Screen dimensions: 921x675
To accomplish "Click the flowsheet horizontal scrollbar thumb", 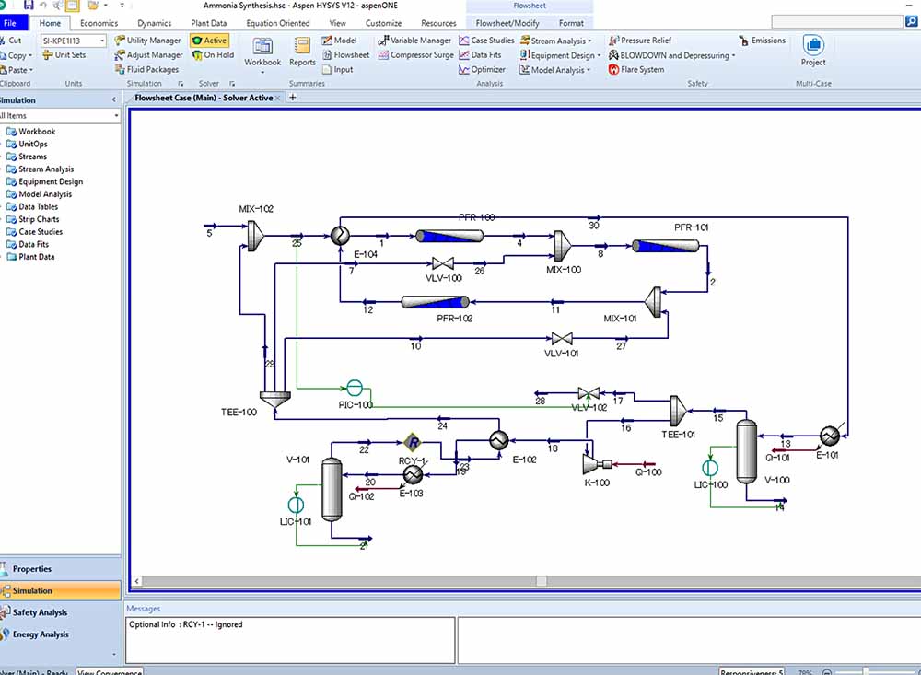I will point(542,581).
